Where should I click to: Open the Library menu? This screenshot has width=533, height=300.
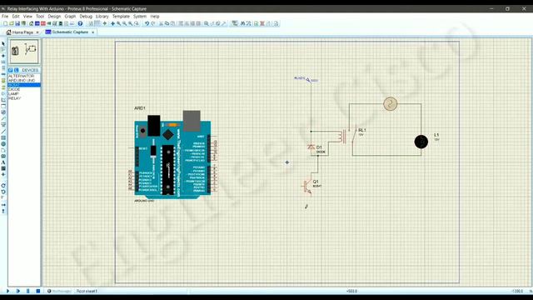click(102, 17)
